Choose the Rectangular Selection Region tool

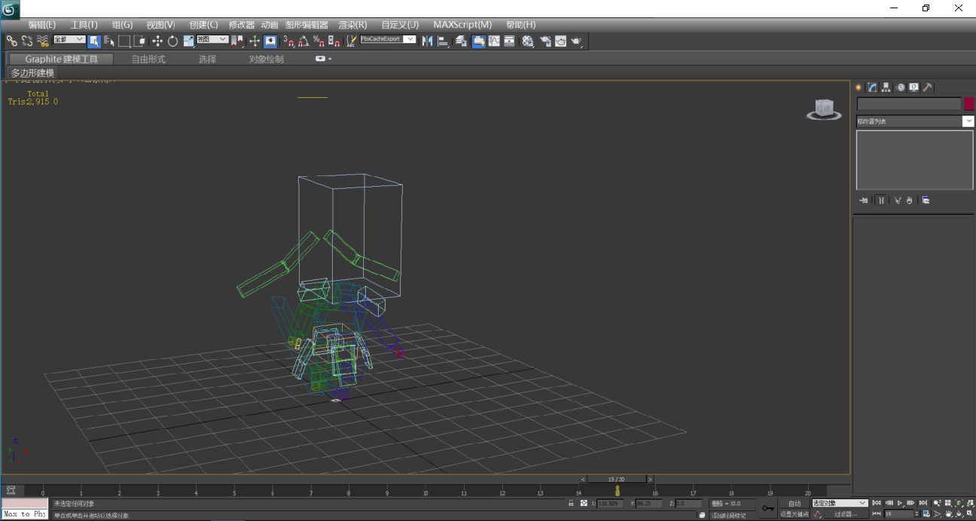(124, 41)
